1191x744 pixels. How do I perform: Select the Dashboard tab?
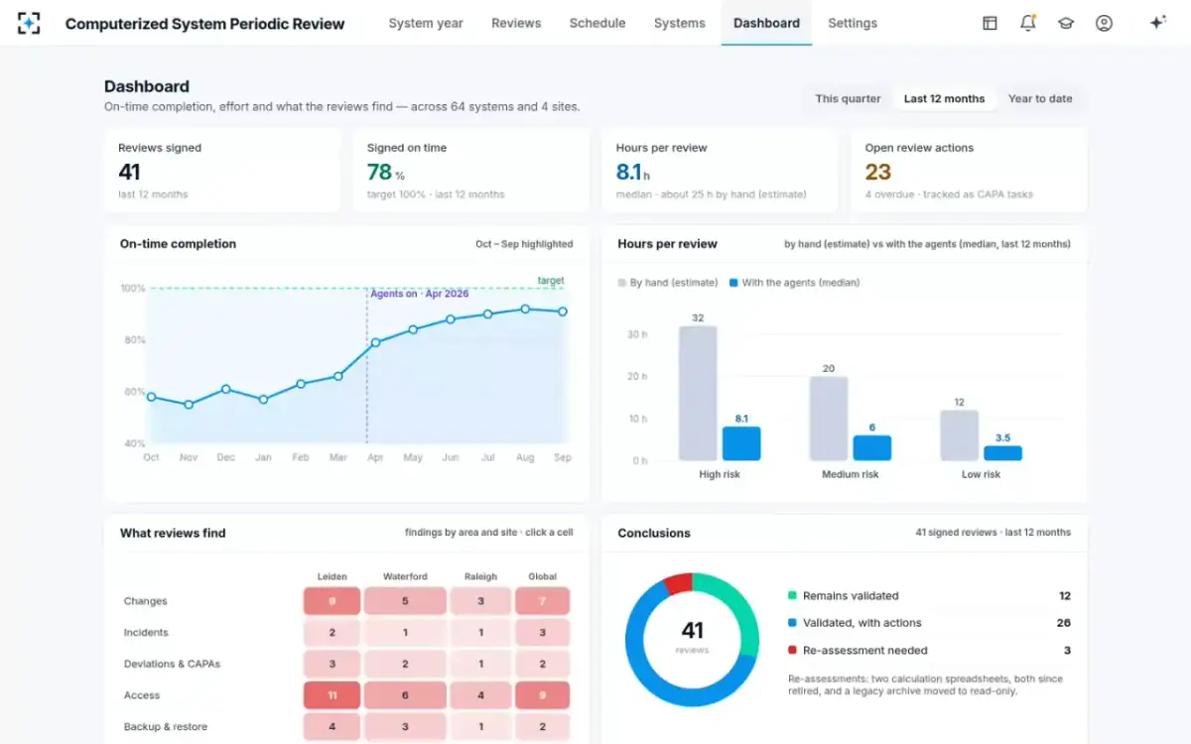[766, 23]
